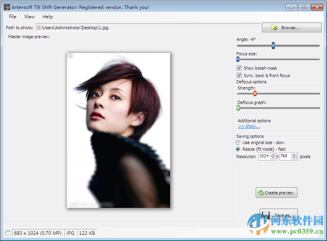Open the File menu
The height and width of the screenshot is (241, 327).
pyautogui.click(x=12, y=16)
